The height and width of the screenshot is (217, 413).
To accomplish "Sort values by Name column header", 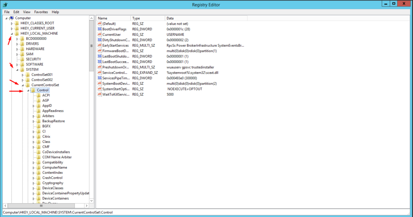I will click(x=113, y=18).
